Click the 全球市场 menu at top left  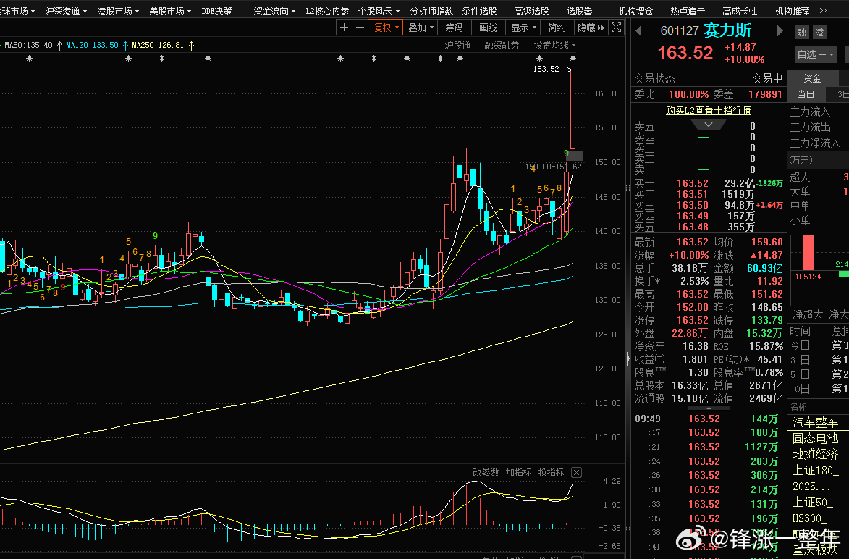(x=16, y=11)
